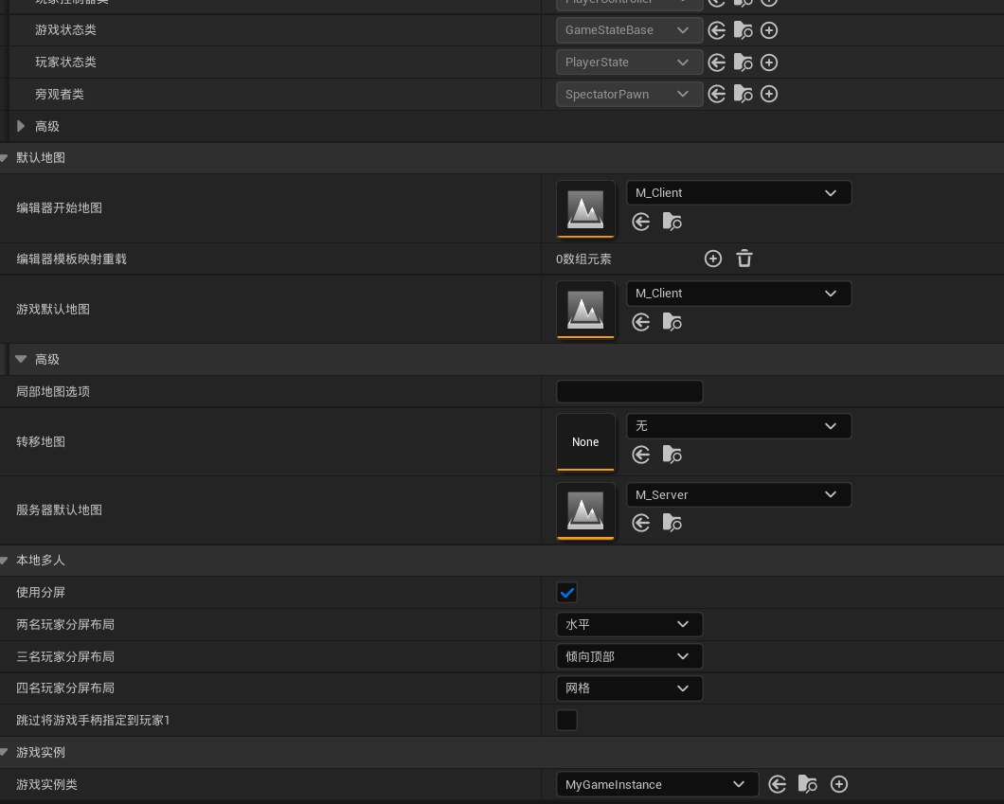The width and height of the screenshot is (1004, 804).
Task: Use selected asset for 游戏状态类
Action: pos(717,29)
